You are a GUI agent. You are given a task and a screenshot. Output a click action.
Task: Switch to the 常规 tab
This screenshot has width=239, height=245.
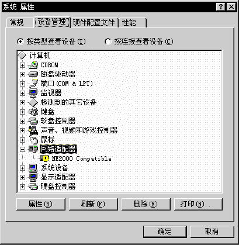click(x=18, y=23)
